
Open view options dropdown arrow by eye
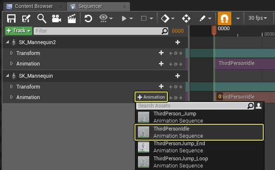point(111,18)
